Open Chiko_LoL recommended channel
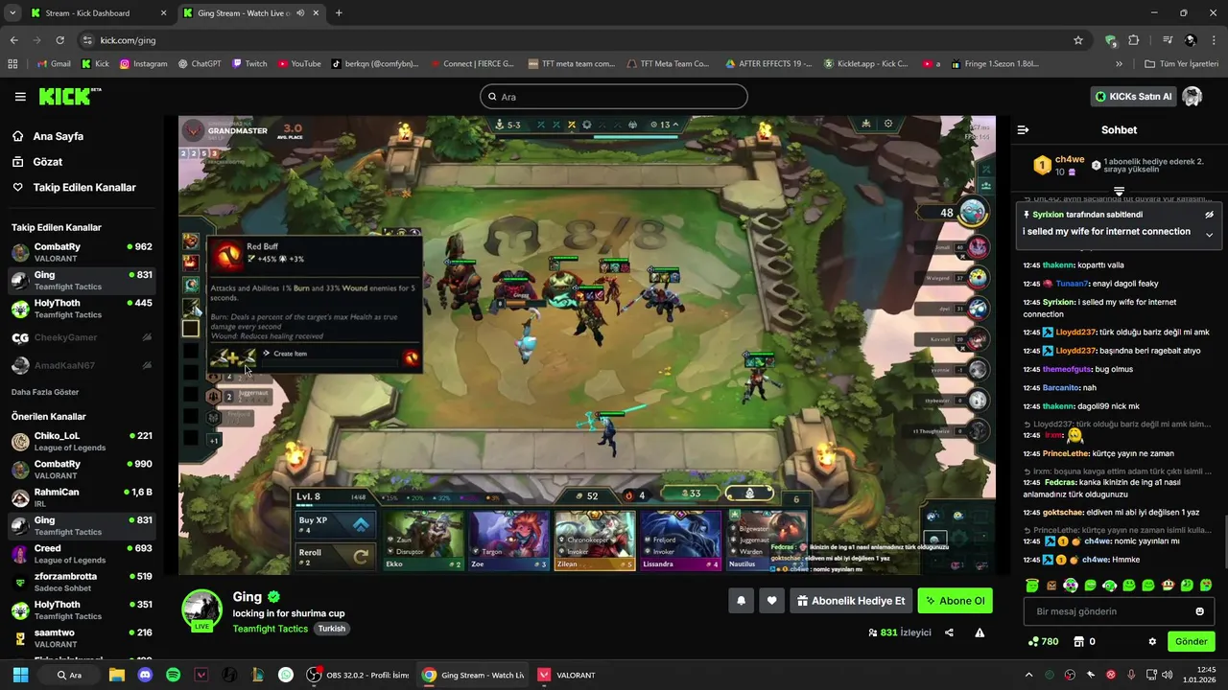 click(x=82, y=441)
